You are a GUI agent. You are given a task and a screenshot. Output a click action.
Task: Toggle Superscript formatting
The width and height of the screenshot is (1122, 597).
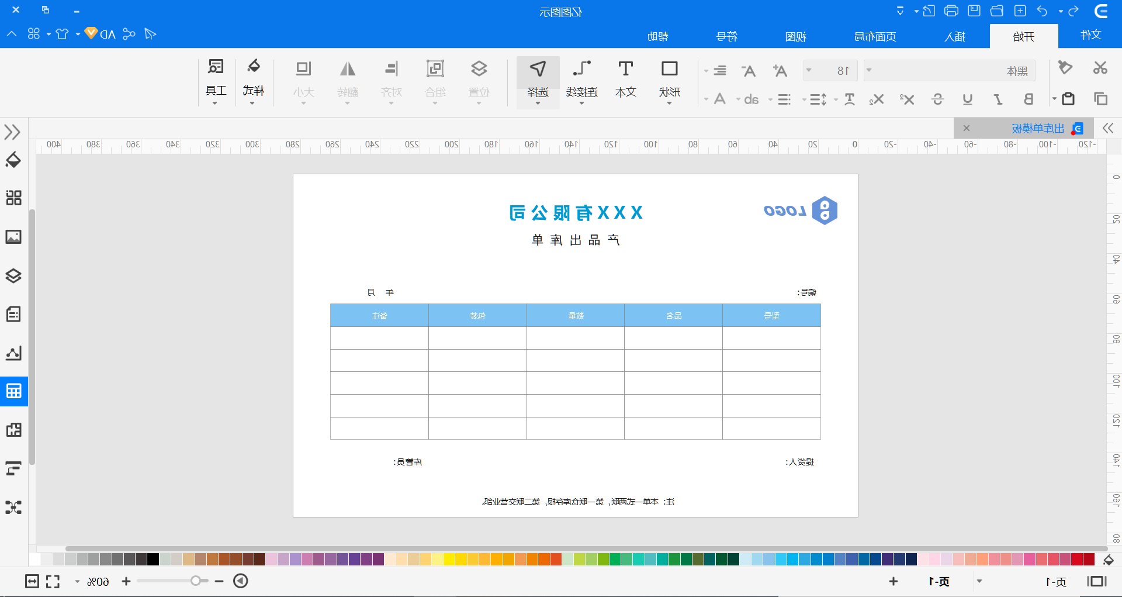(x=906, y=99)
